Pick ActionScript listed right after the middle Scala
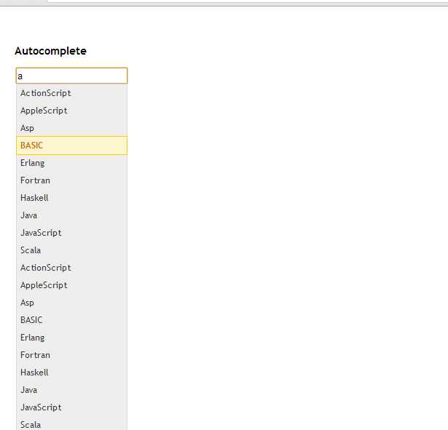Screen dimensions: 448x430 (x=71, y=268)
